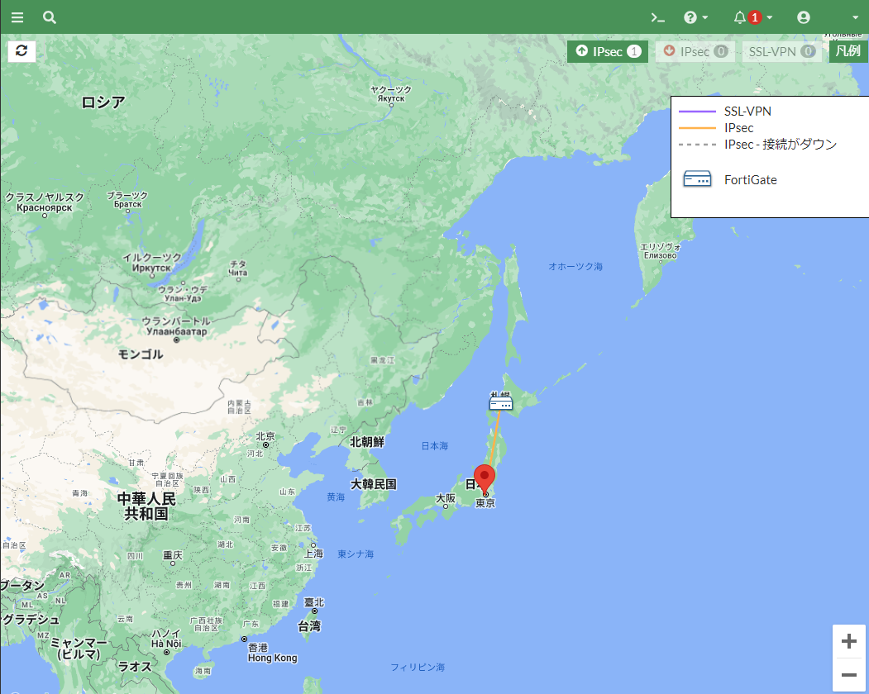Click the 'Hà Nội' city label
Viewport: 869px width, 694px height.
166,644
